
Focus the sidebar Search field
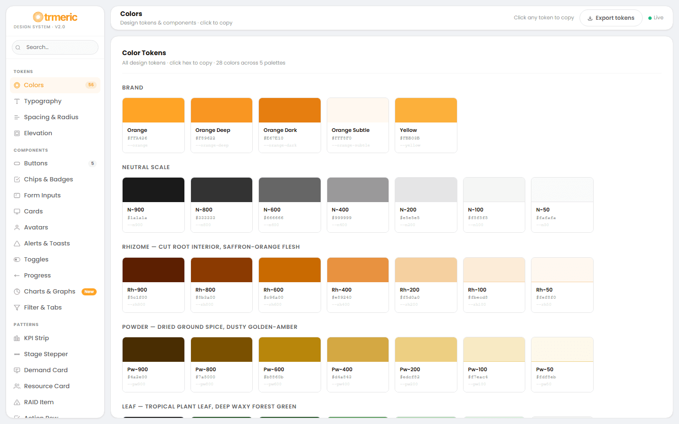coord(55,47)
